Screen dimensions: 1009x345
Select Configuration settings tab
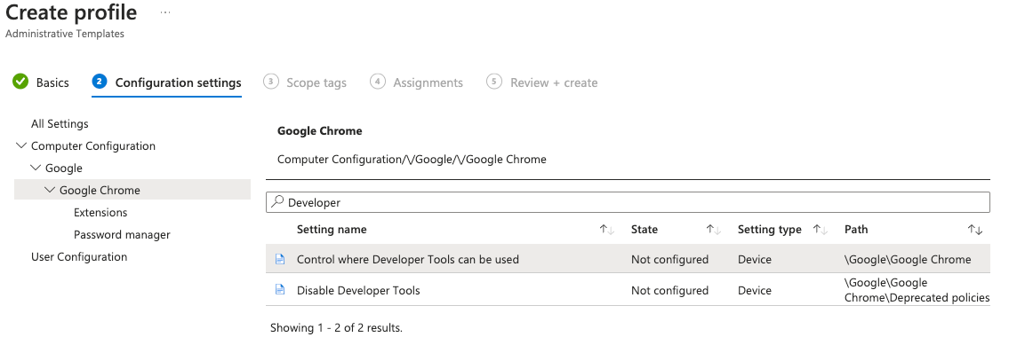click(x=179, y=82)
